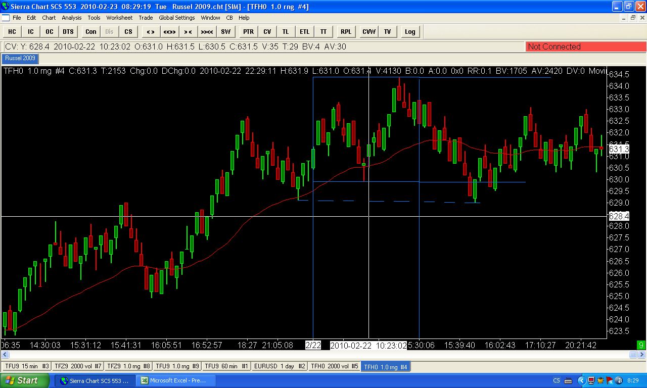Click the RPL replay button

(346, 31)
